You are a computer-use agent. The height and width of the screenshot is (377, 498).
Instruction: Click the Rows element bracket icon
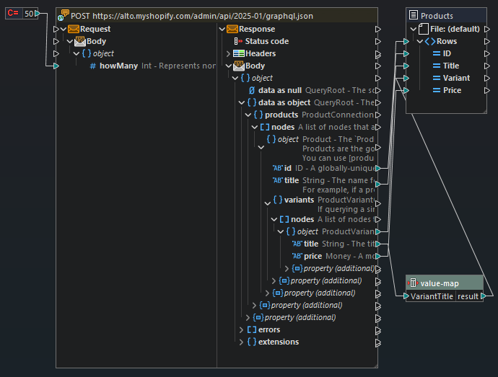429,42
